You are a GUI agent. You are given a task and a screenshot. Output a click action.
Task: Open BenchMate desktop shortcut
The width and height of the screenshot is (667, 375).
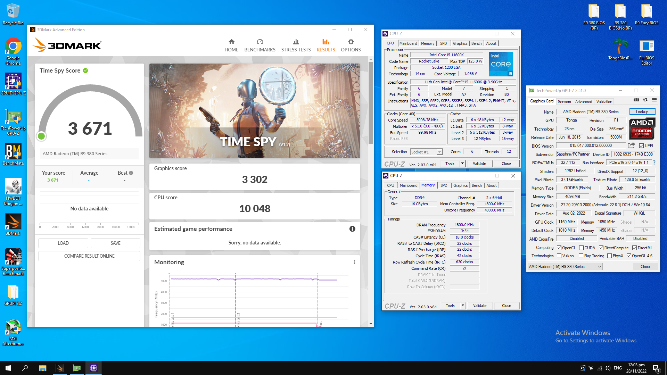13,154
